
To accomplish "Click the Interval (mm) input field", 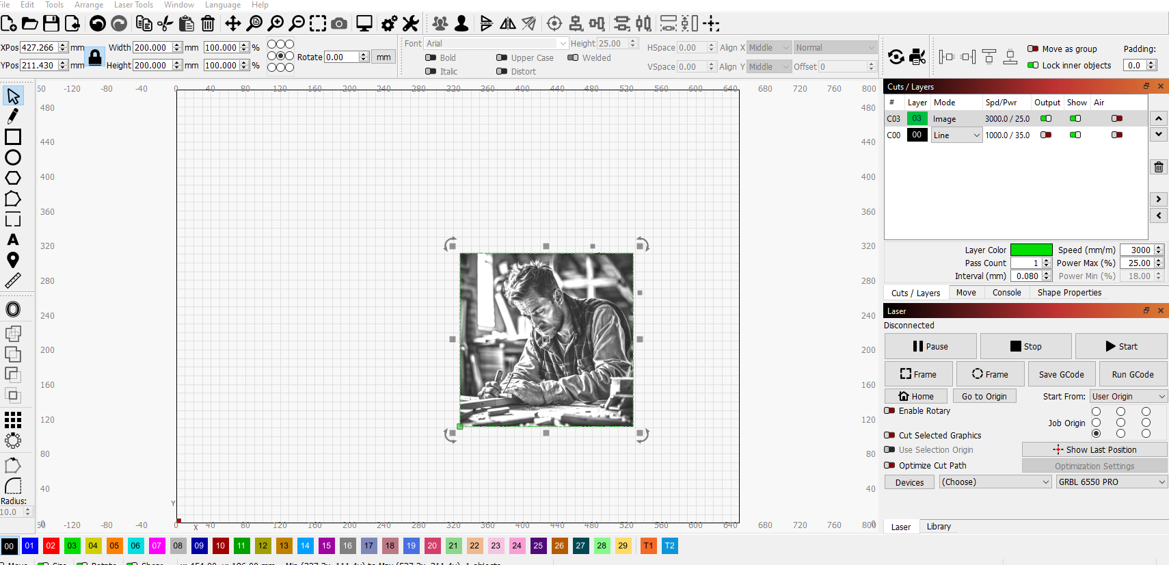I will pyautogui.click(x=1026, y=276).
